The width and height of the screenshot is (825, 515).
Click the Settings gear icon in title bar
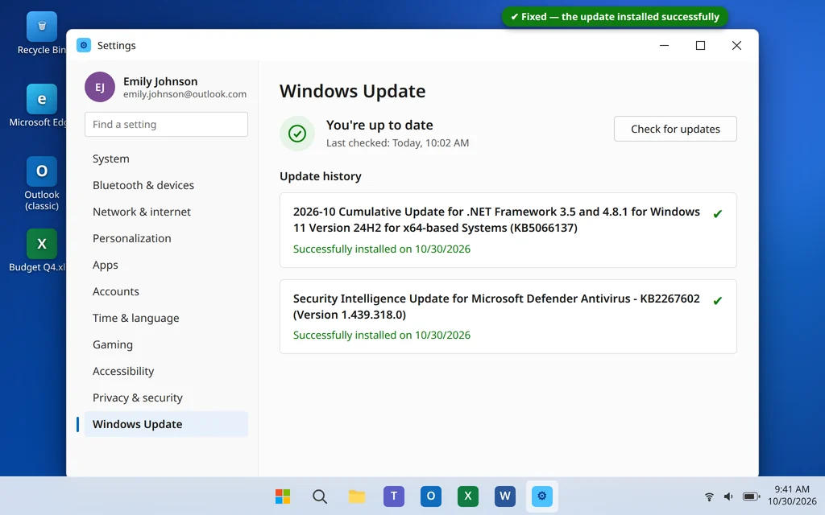[x=84, y=45]
